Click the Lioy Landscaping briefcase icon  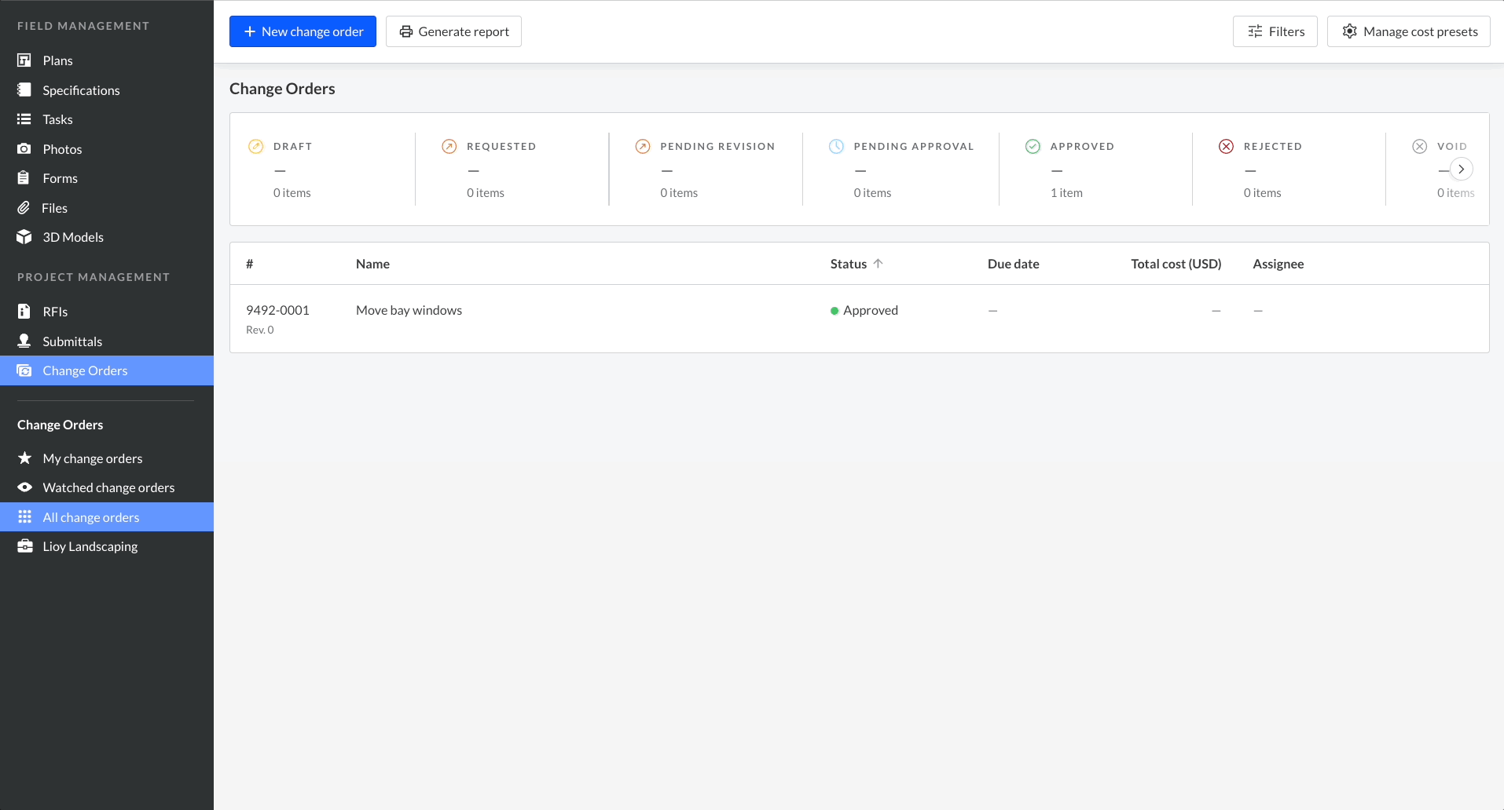(25, 546)
